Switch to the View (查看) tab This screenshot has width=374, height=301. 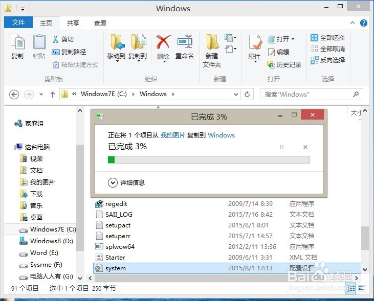tap(100, 24)
